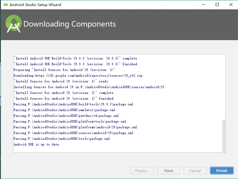Click the Android Studio logo in header
Screen dimensions: 238x179
point(14,24)
